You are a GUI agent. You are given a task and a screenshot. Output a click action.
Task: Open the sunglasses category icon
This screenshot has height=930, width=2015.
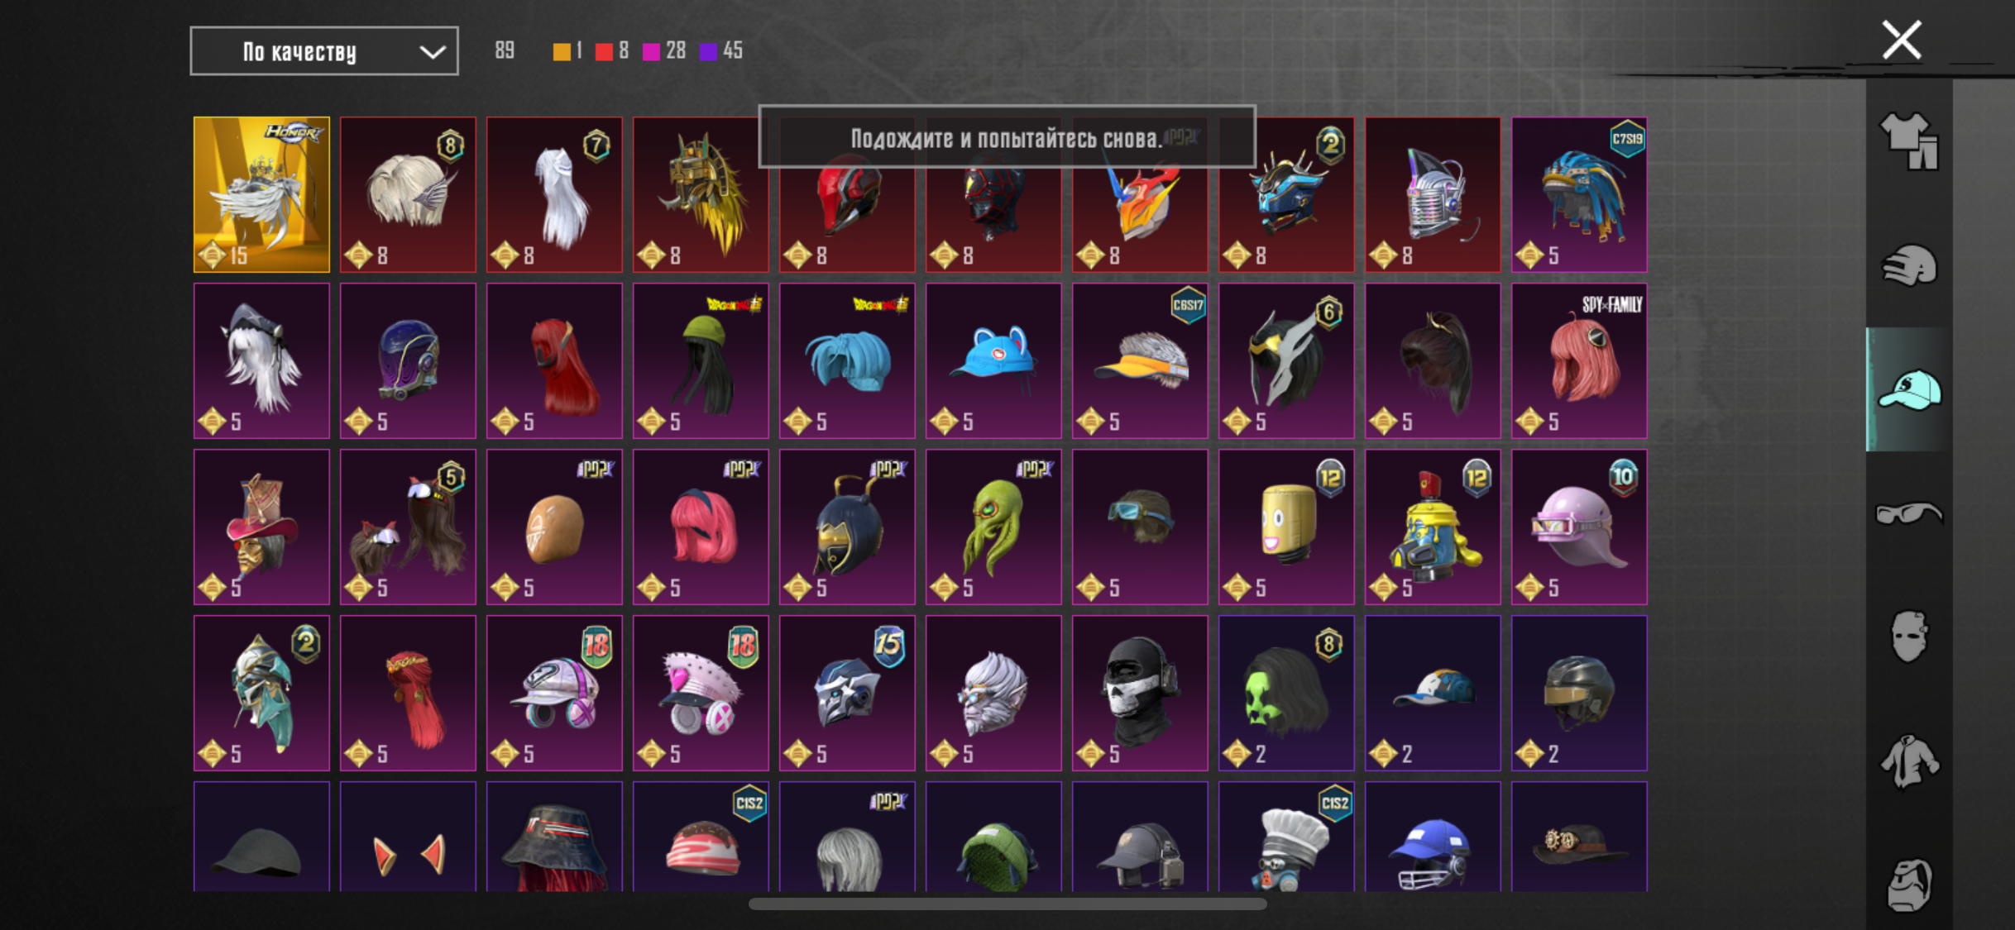[x=1908, y=513]
